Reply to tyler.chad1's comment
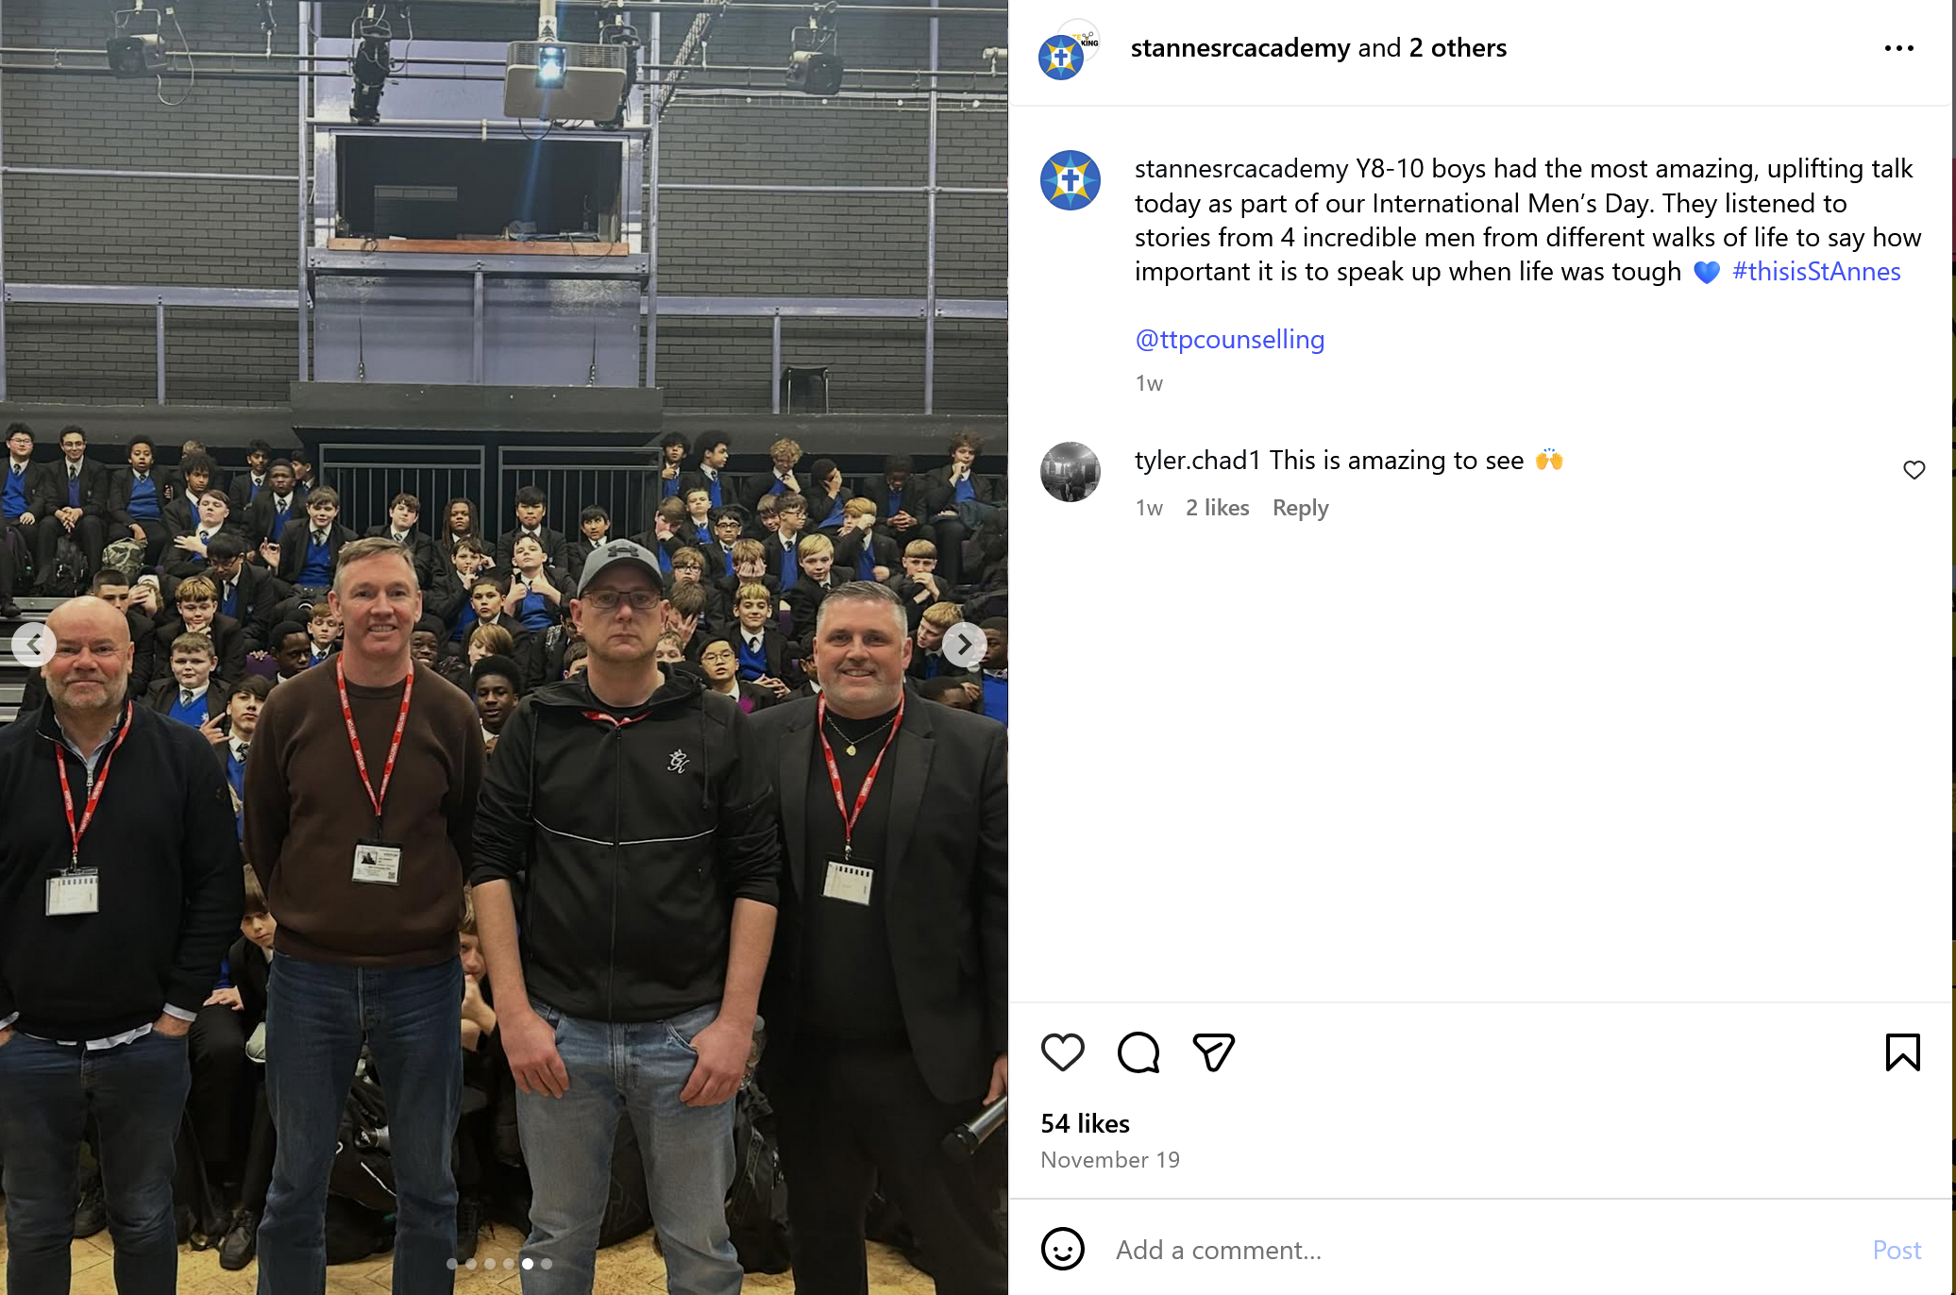The image size is (1956, 1295). coord(1300,508)
